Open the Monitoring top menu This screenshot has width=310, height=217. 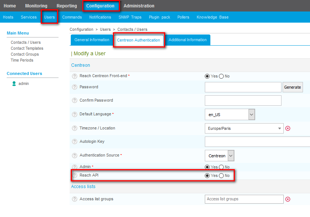coord(36,6)
